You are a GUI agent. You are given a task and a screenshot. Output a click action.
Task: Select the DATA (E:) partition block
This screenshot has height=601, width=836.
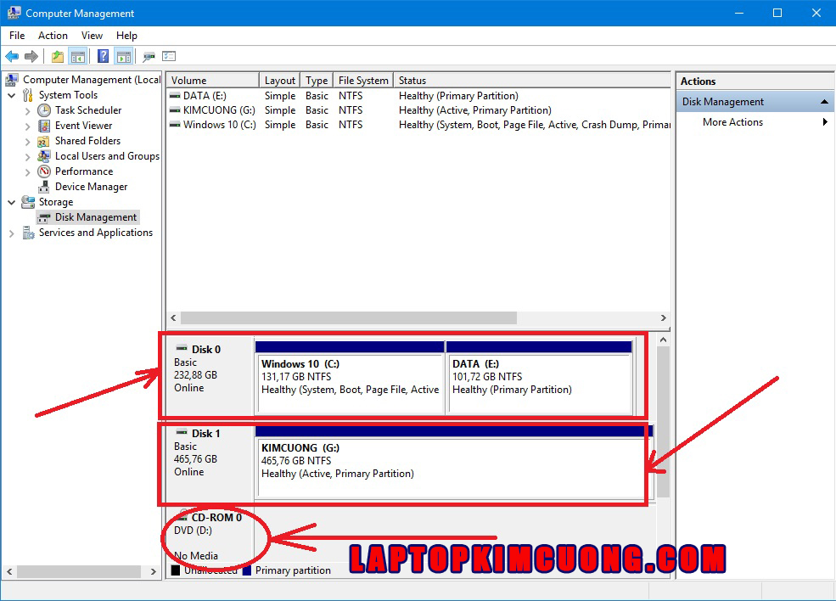(x=540, y=378)
